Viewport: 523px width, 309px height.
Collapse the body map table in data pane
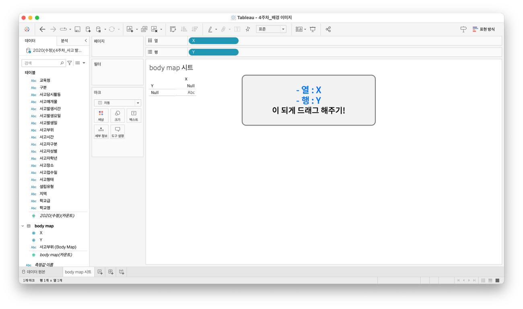point(23,226)
